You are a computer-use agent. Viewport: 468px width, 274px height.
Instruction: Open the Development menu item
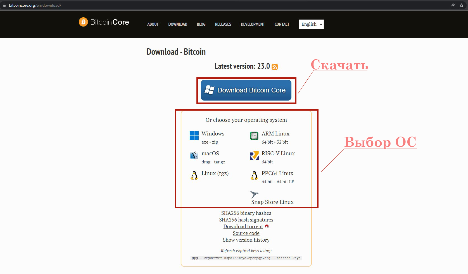click(x=253, y=24)
